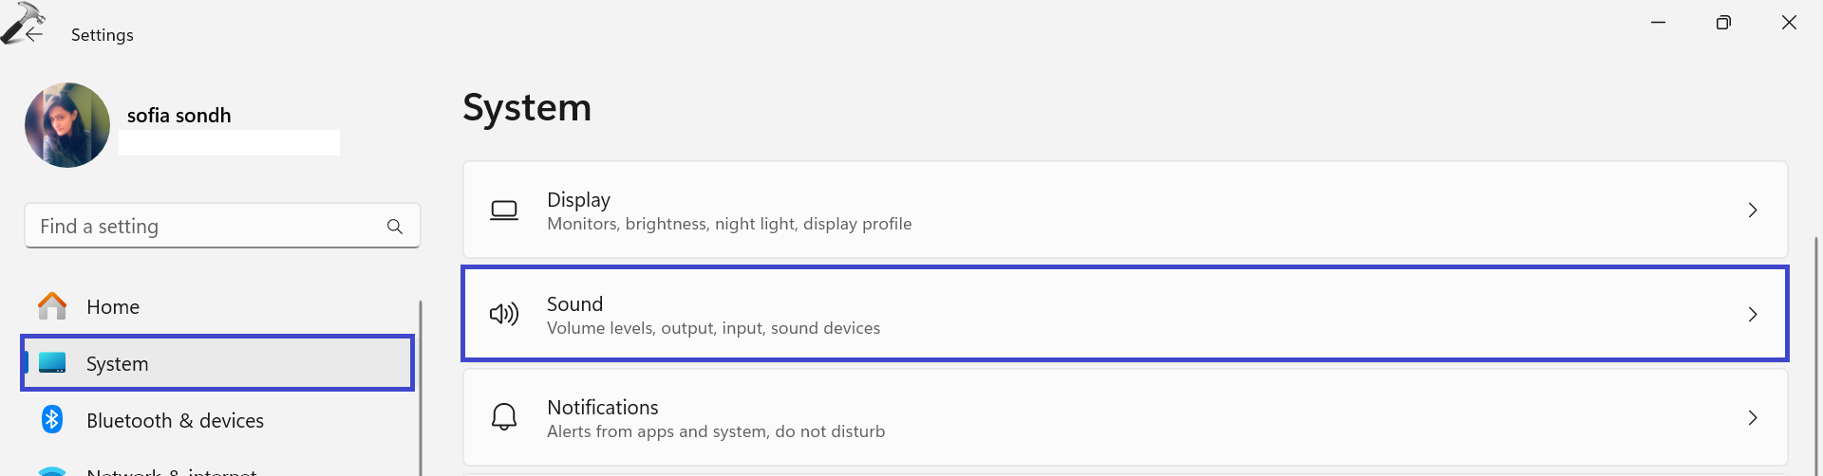Click the Home house icon in sidebar
This screenshot has height=476, width=1823.
(52, 306)
